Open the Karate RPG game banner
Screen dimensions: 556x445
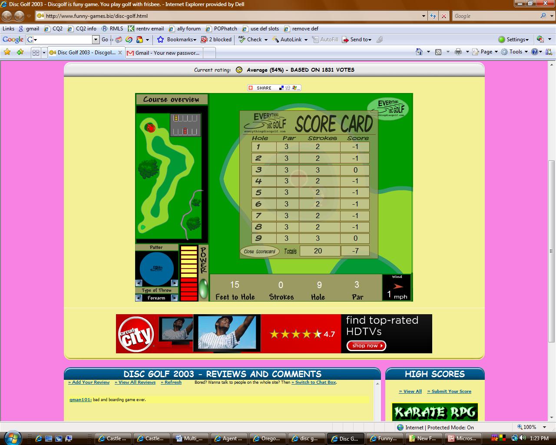tap(435, 412)
